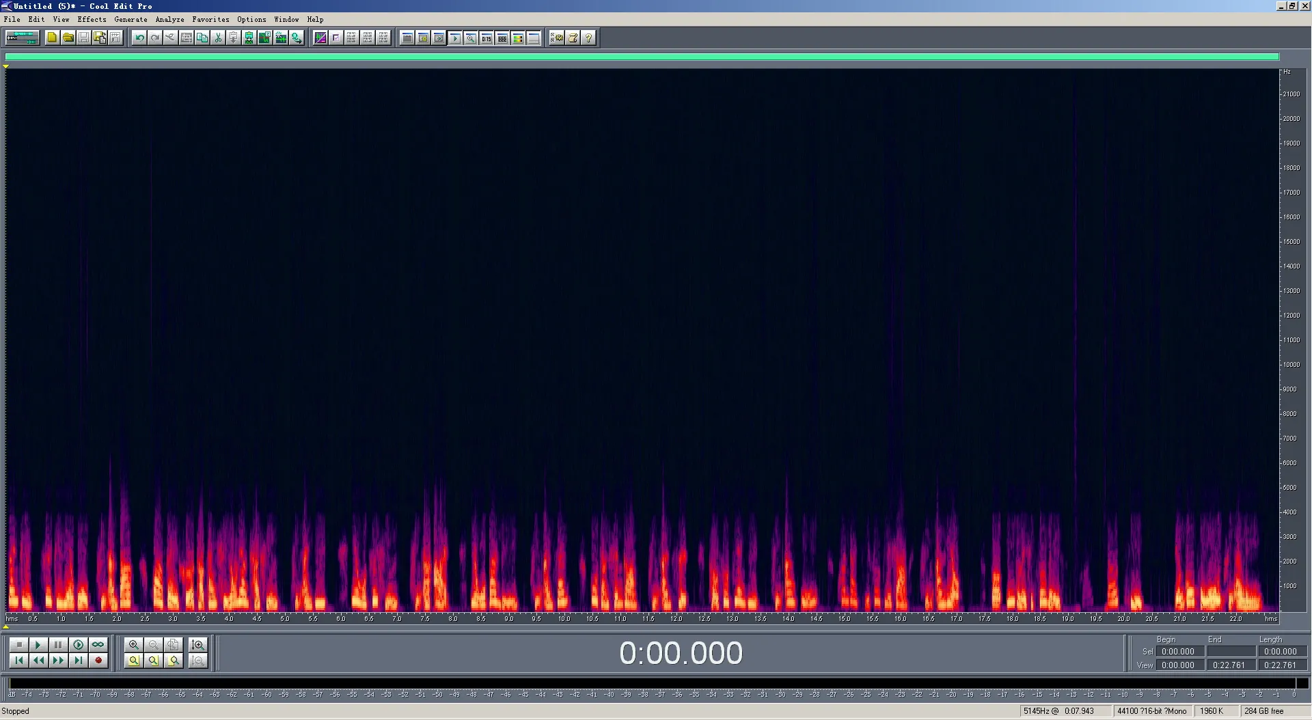Image resolution: width=1312 pixels, height=720 pixels.
Task: Jump to the beginning of the file
Action: (x=18, y=661)
